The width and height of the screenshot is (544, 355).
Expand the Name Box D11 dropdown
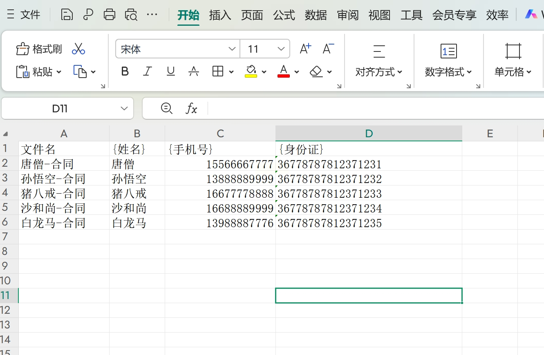click(x=124, y=109)
